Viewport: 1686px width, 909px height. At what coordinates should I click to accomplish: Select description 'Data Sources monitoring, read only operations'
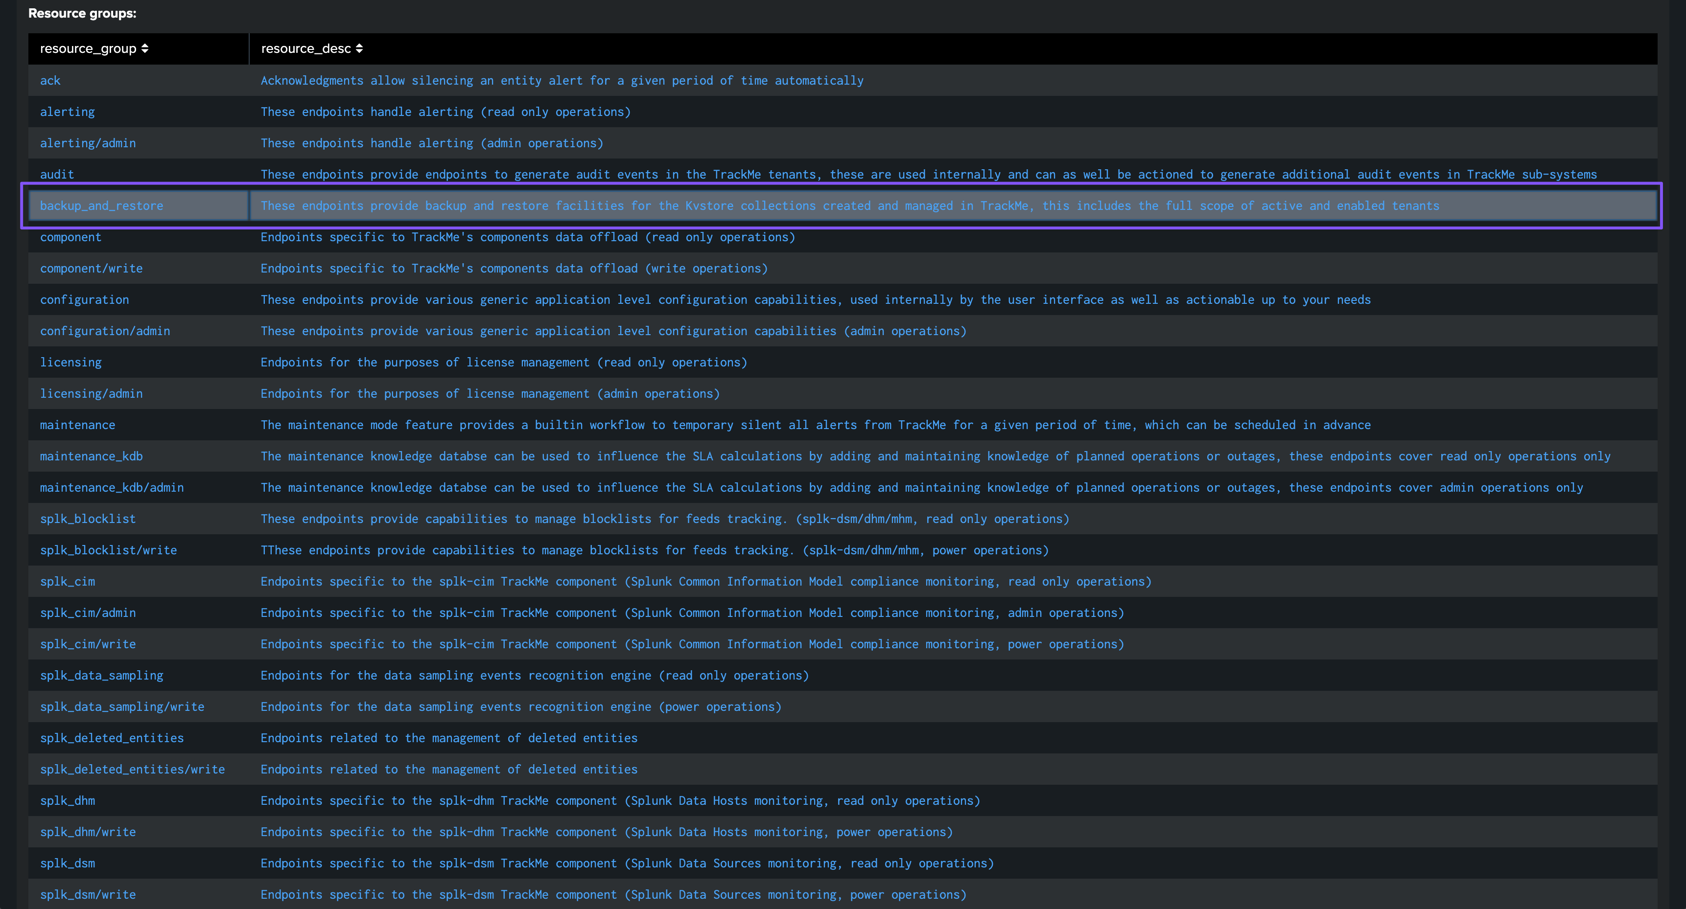[628, 864]
